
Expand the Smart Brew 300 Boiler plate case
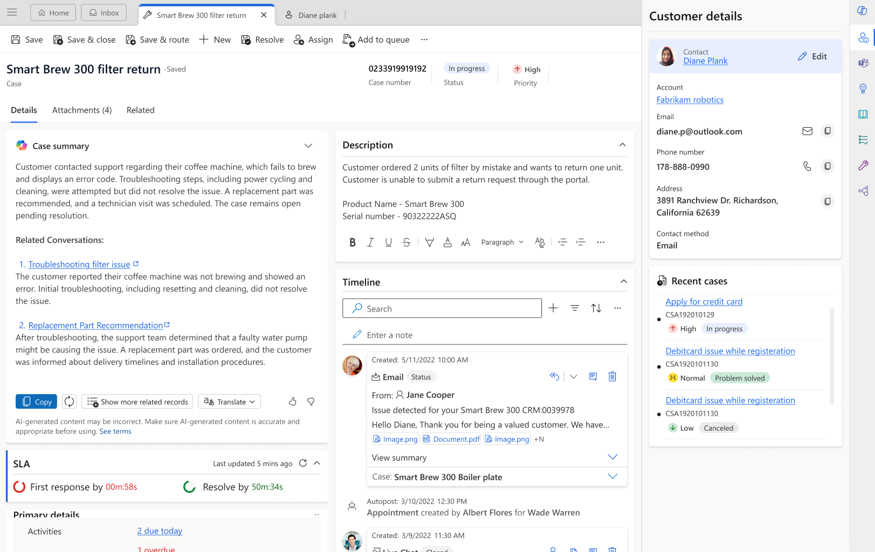612,477
